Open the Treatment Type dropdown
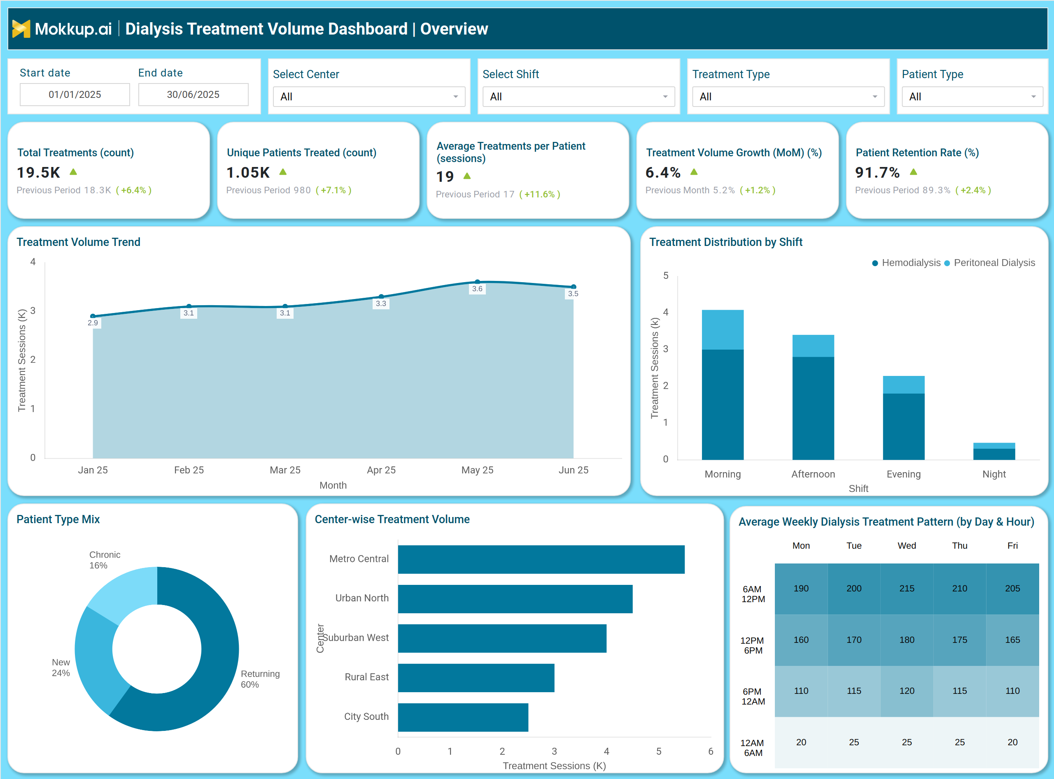This screenshot has height=779, width=1054. (x=788, y=97)
